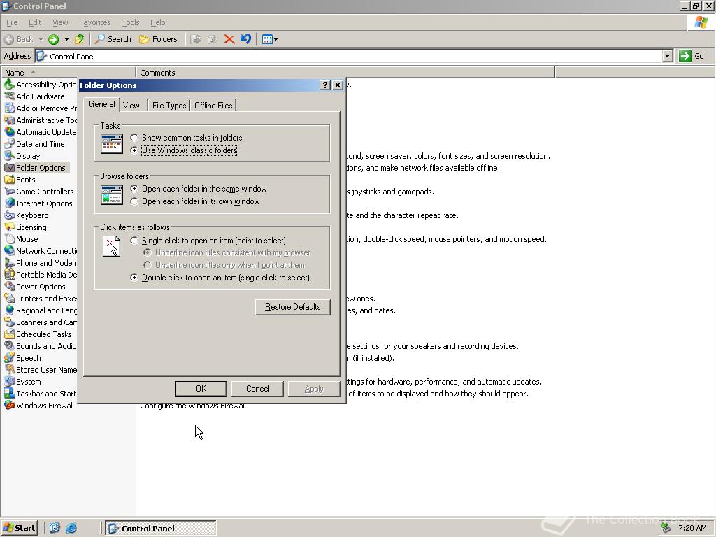
Task: Click Show Desktop quick launch icon
Action: click(x=55, y=528)
